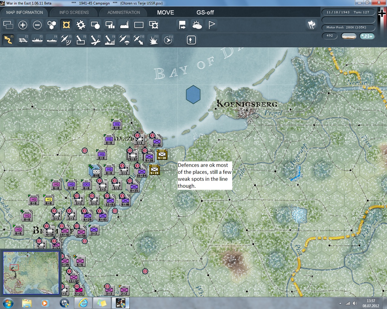
Task: Select F6 bomb unit mode icon
Action: pyautogui.click(x=81, y=40)
